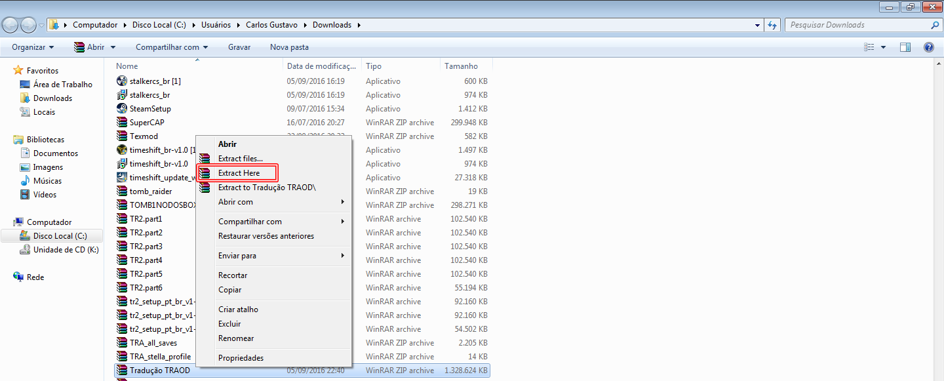Open the Compartilhar com toolbar dropdown
The height and width of the screenshot is (381, 944).
pos(172,47)
